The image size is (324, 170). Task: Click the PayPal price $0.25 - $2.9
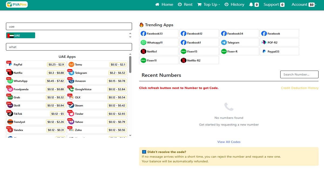[56, 64]
